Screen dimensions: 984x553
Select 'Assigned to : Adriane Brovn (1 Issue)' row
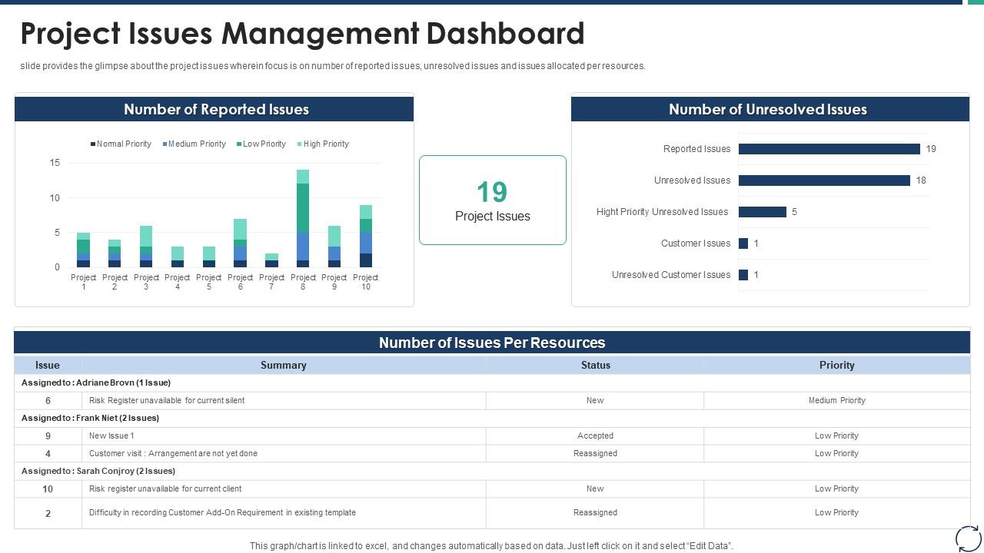pyautogui.click(x=492, y=382)
